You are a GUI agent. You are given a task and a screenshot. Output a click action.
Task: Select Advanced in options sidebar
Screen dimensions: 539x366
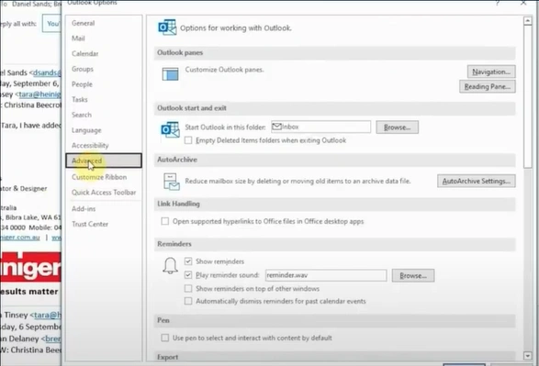[104, 161]
